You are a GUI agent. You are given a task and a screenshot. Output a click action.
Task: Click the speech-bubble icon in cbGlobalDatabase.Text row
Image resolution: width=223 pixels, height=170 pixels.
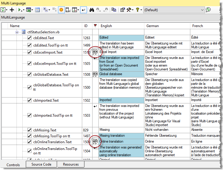pyautogui.click(x=95, y=74)
